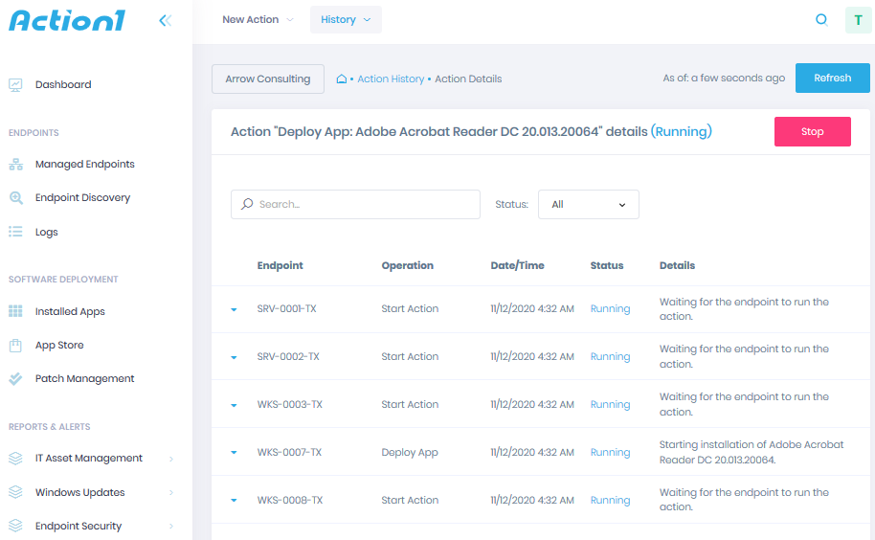
Task: Click Running status for WKS-0007-TX
Action: point(610,453)
